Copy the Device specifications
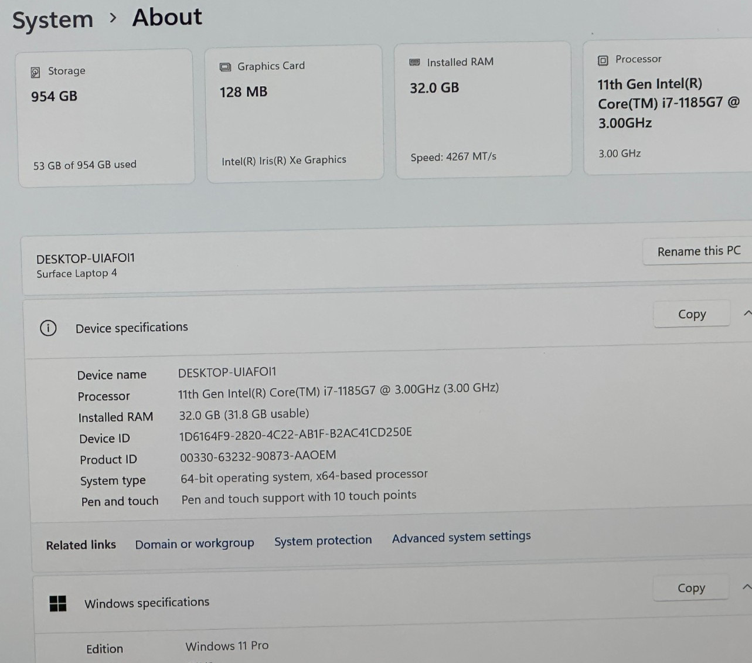Viewport: 752px width, 663px height. (692, 314)
